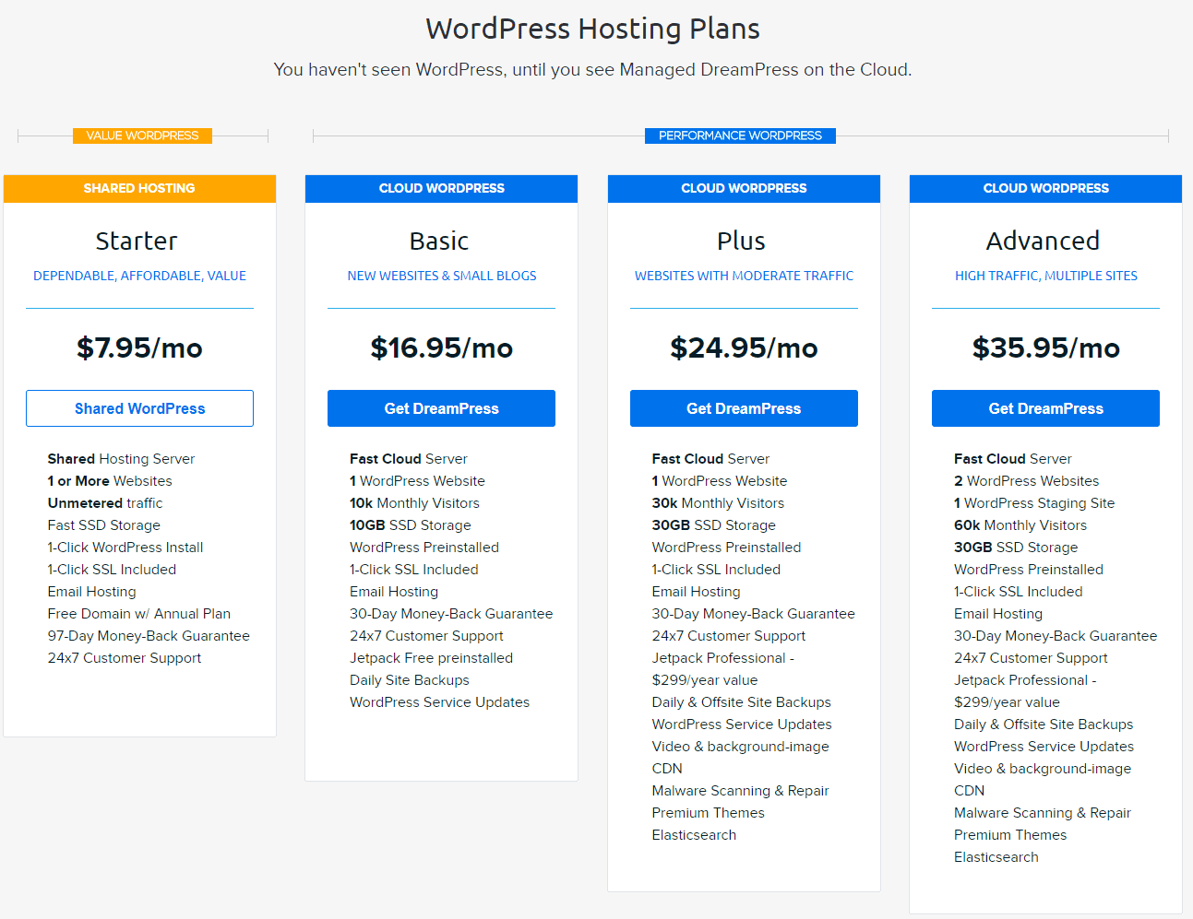Click the $24.95/mo price
Image resolution: width=1193 pixels, height=919 pixels.
[x=744, y=348]
